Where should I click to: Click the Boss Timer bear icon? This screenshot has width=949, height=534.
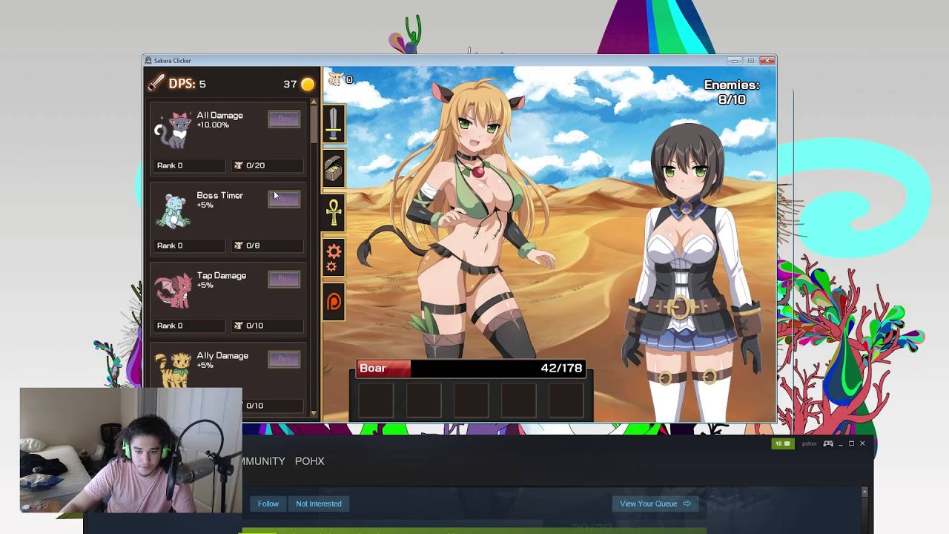(x=173, y=211)
